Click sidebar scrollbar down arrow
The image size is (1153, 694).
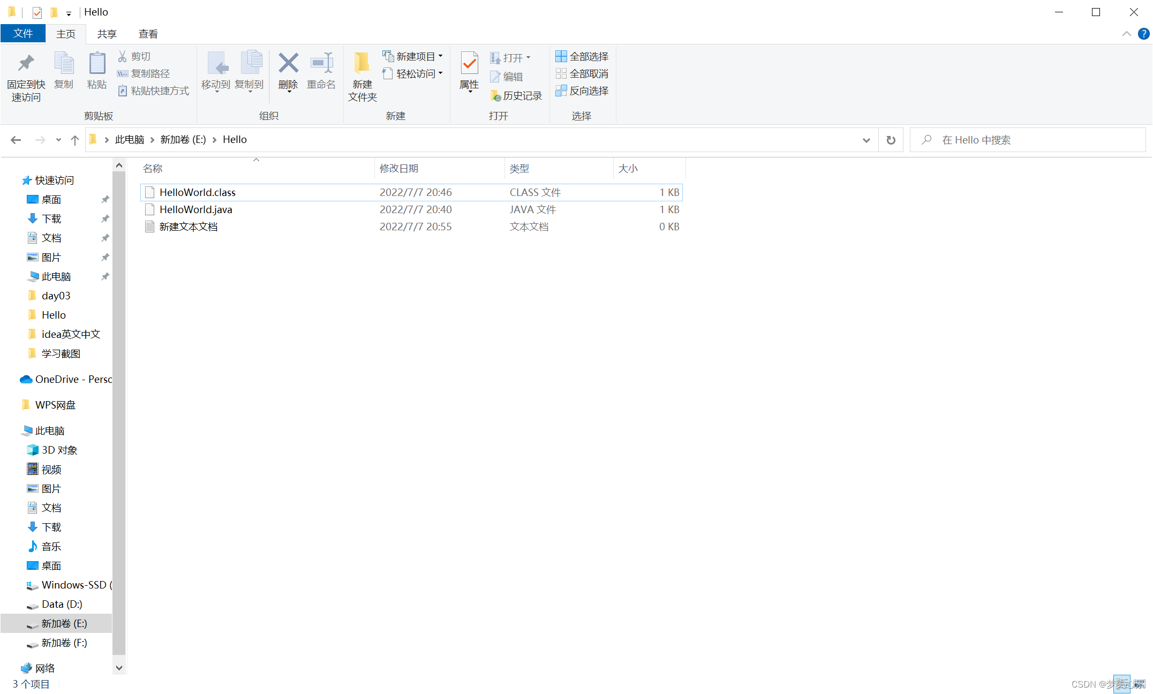119,668
